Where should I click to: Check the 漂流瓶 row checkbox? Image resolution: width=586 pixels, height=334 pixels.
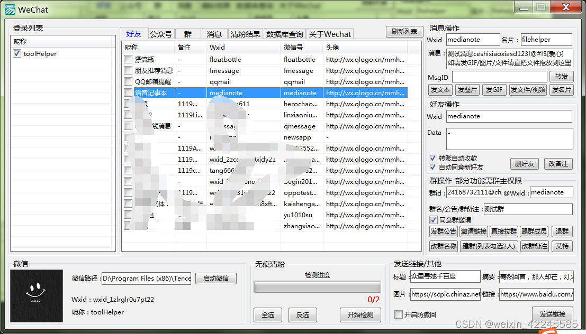point(128,59)
